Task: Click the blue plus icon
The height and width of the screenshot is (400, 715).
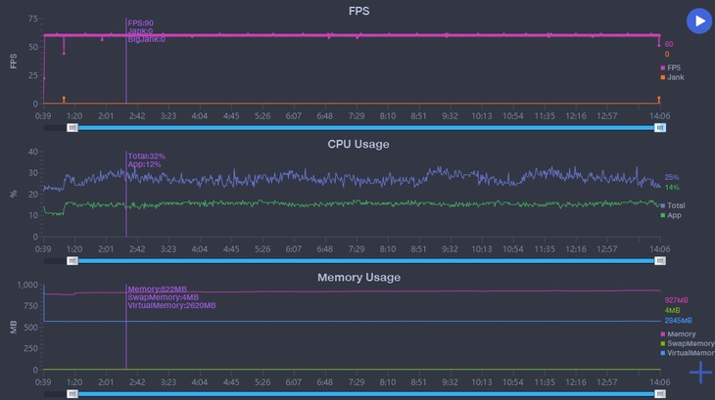Action: click(700, 372)
